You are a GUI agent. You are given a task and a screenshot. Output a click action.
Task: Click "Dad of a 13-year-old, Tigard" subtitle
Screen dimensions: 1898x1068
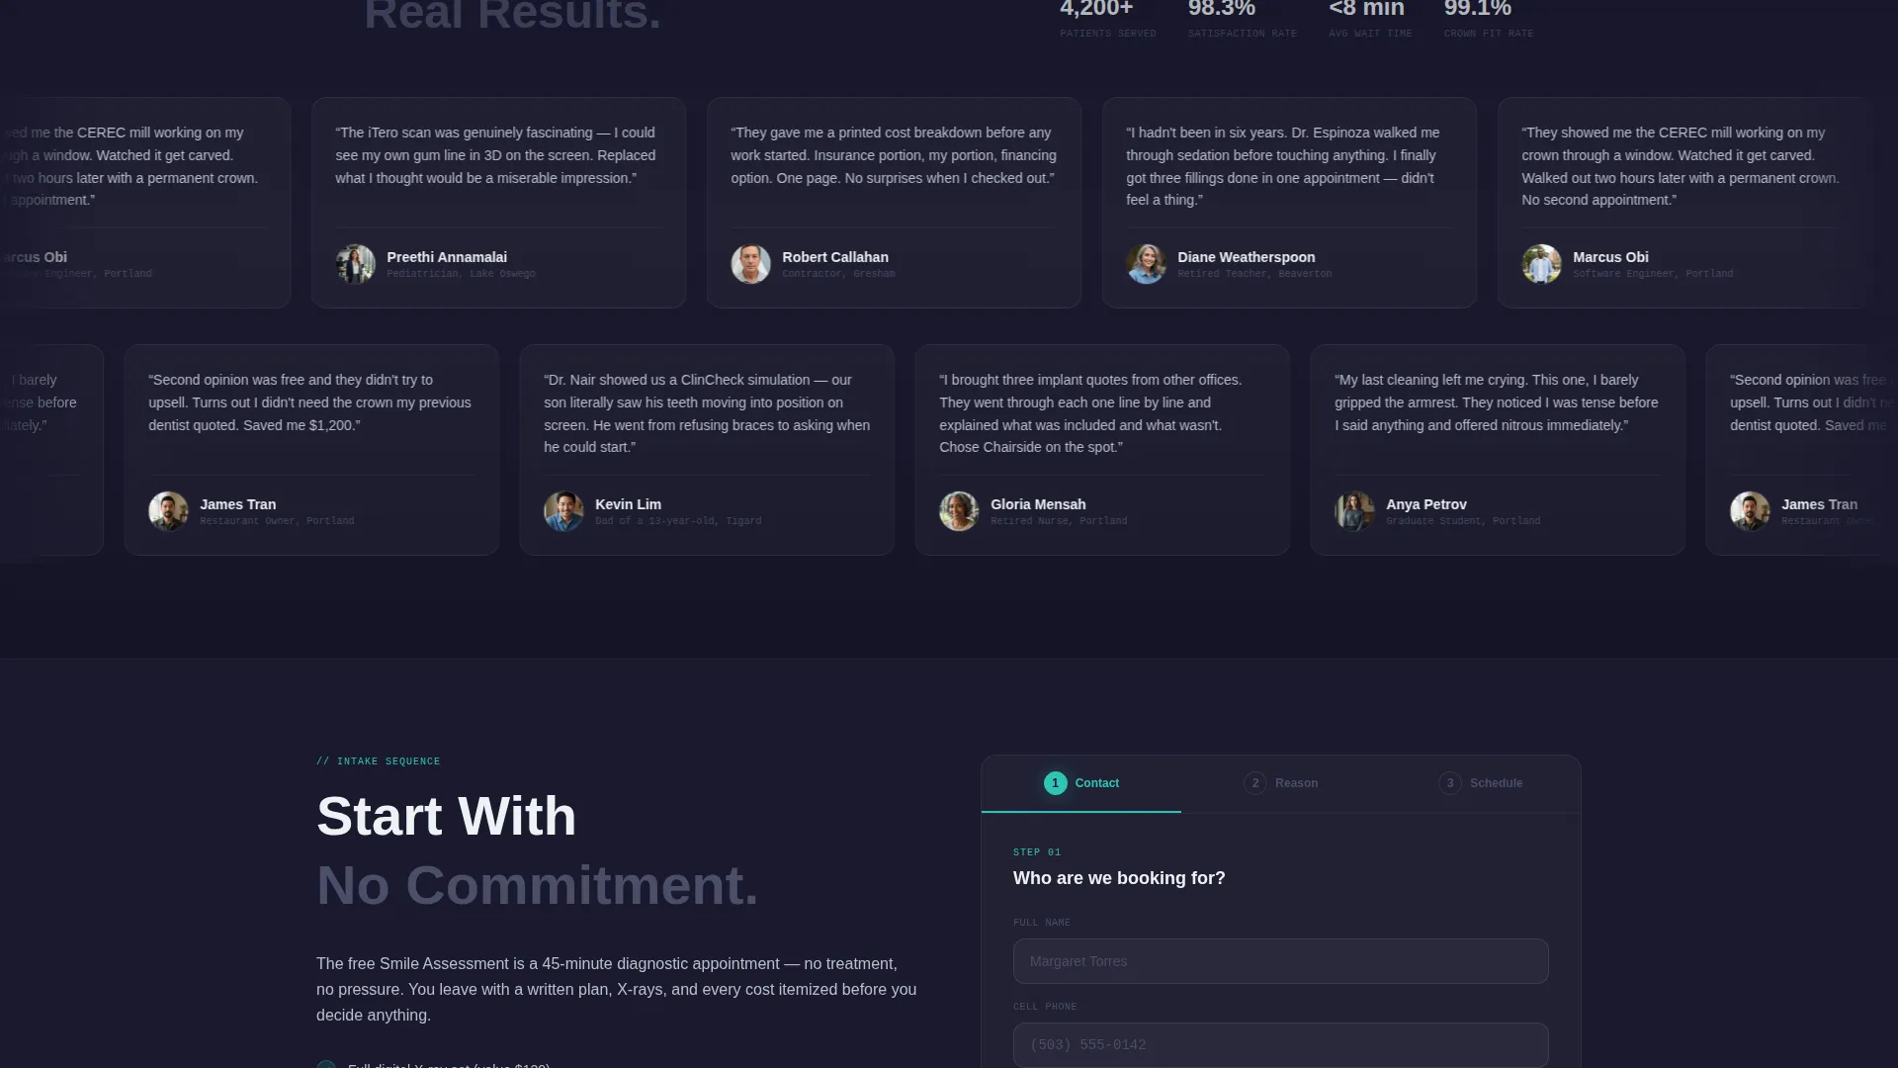pyautogui.click(x=678, y=521)
